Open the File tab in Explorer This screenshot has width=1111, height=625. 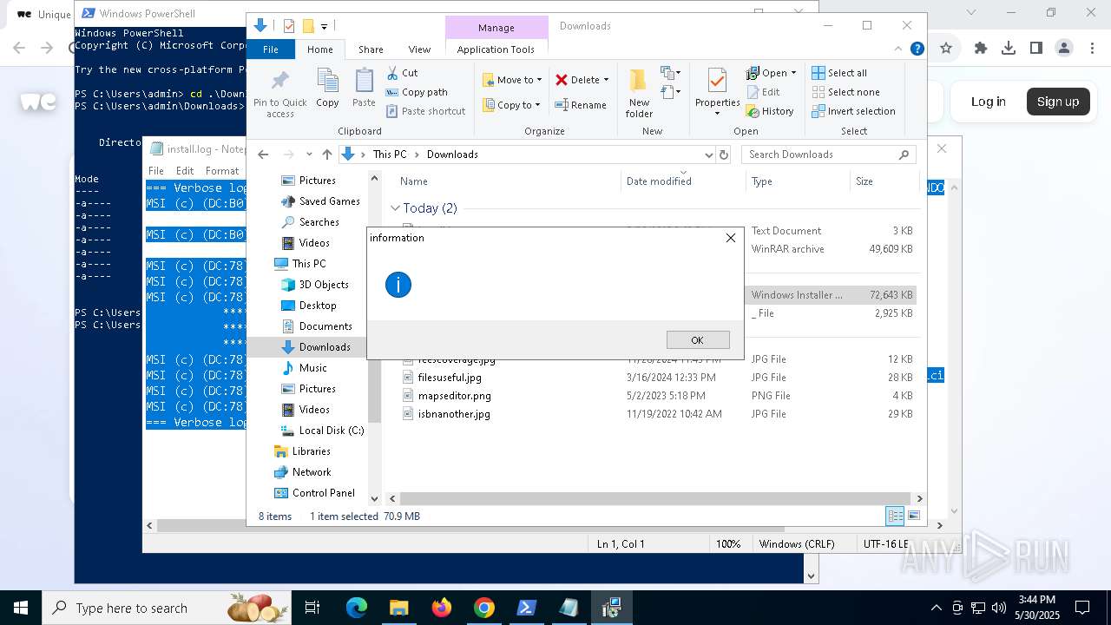[271, 49]
